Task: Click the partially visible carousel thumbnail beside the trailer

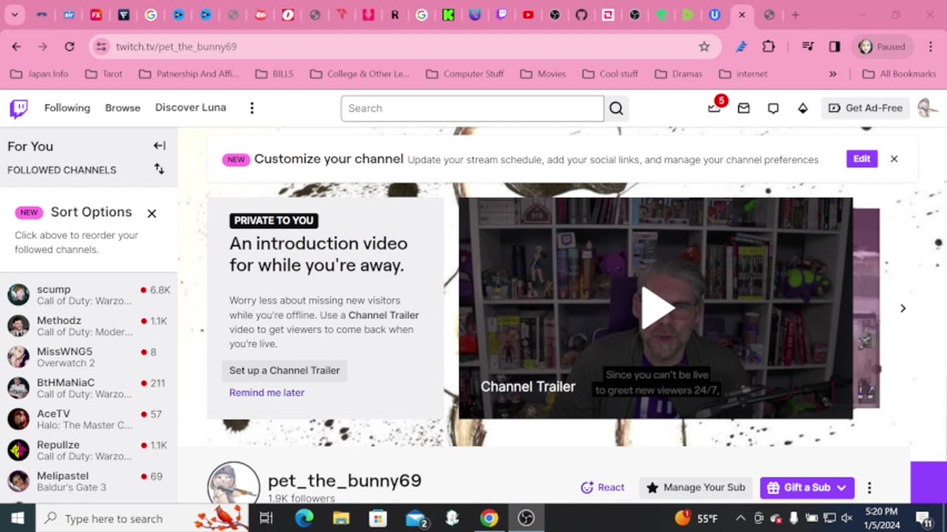Action: 866,308
